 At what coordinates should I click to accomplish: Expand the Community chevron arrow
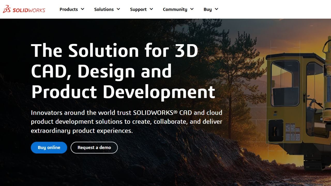coord(192,9)
